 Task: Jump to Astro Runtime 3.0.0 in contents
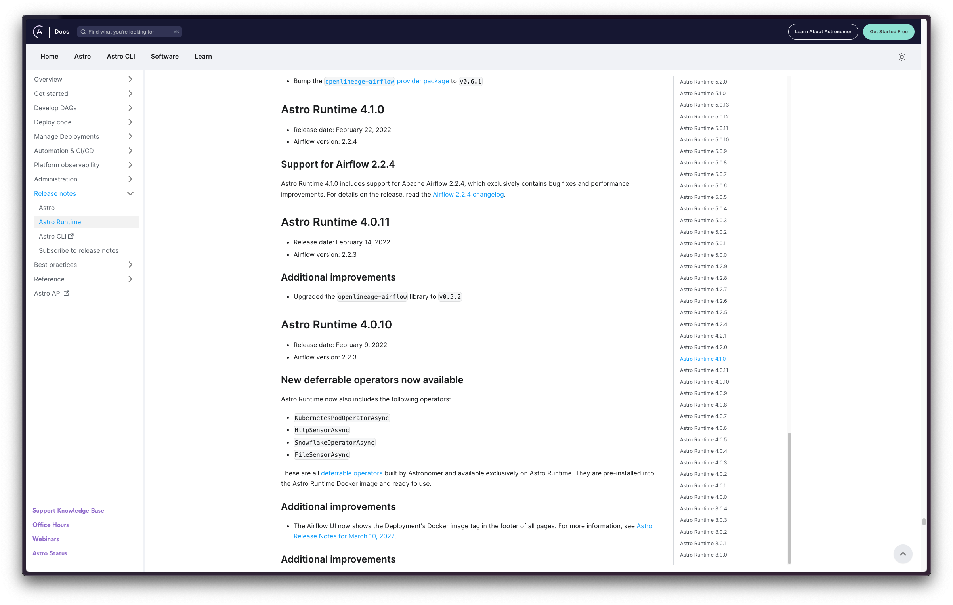coord(703,555)
